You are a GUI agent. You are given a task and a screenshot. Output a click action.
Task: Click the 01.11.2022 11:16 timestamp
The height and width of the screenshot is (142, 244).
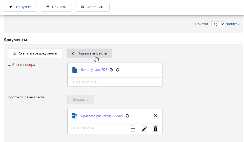click(x=85, y=82)
